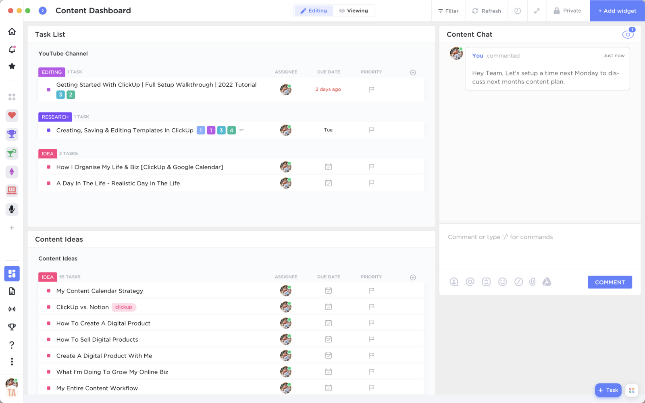Open Favorites star in sidebar
This screenshot has width=645, height=403.
click(x=12, y=66)
